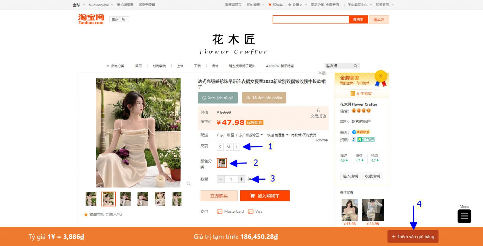This screenshot has height=246, width=483.
Task: Expand the 全球 region dropdown
Action: tap(79, 5)
